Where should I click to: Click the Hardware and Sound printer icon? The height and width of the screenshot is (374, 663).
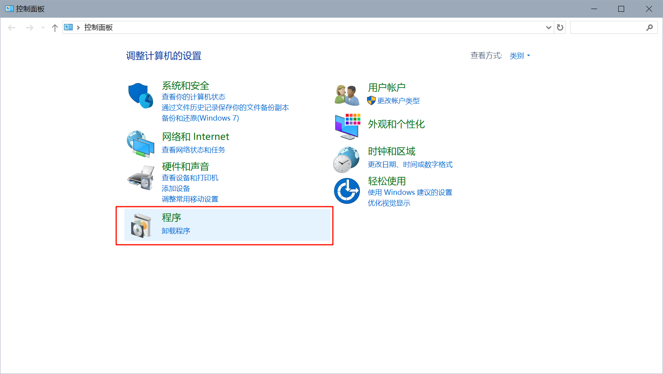[x=140, y=178]
